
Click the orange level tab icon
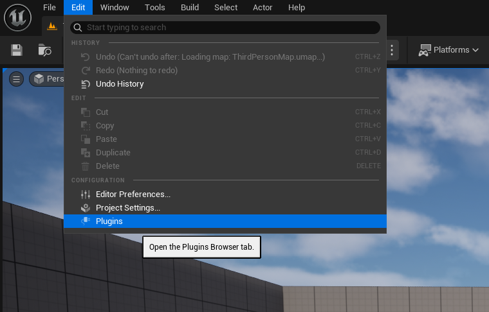pos(52,26)
